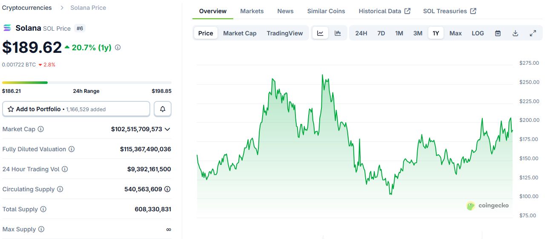Screen dimensions: 550x239
Task: Open the calendar date range picker
Action: pyautogui.click(x=498, y=33)
